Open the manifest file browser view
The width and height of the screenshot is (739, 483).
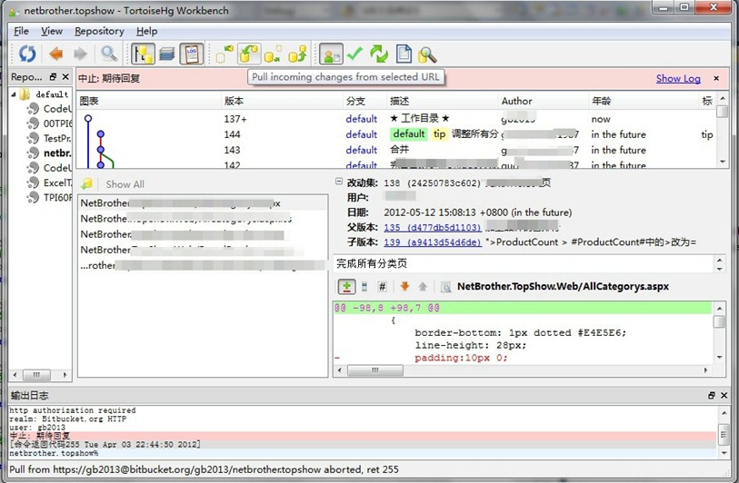pyautogui.click(x=404, y=54)
